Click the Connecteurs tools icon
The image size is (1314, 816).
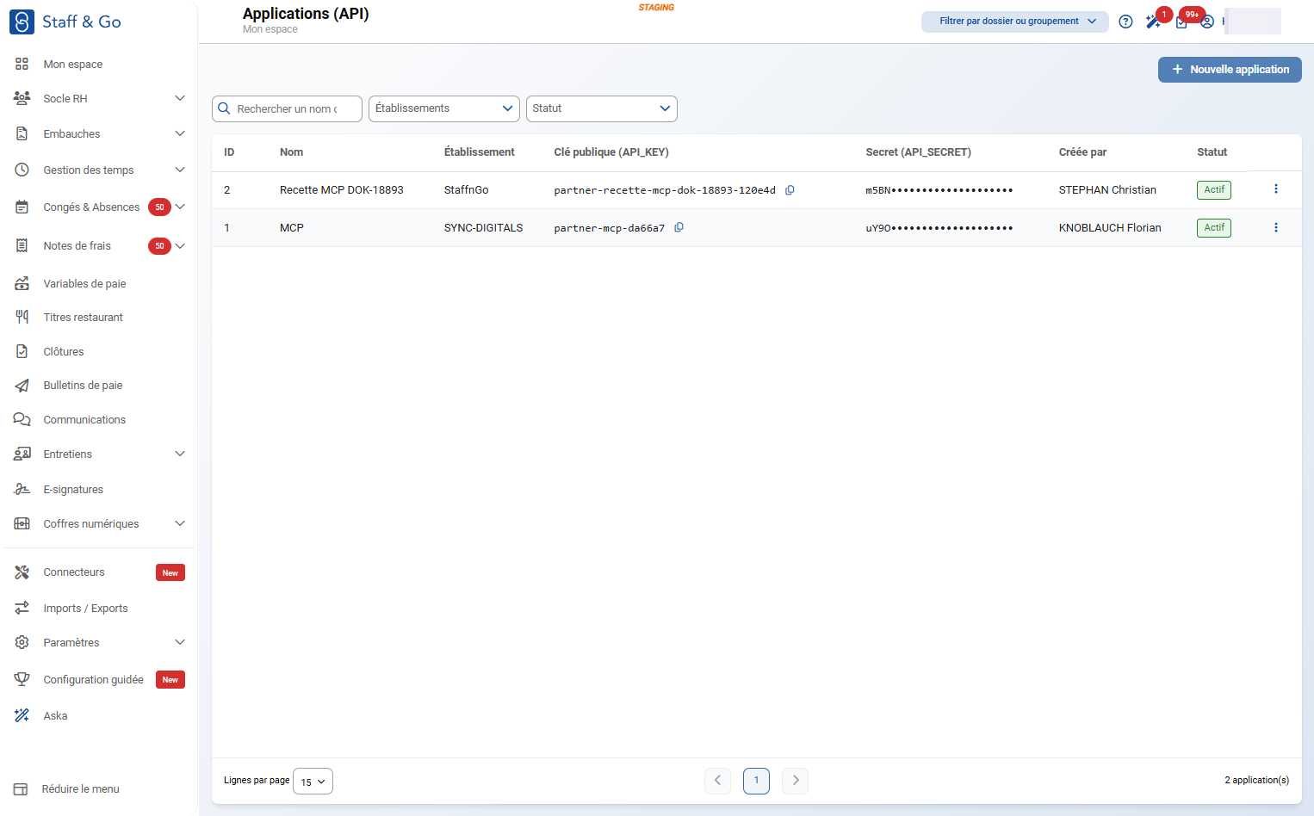click(x=22, y=572)
